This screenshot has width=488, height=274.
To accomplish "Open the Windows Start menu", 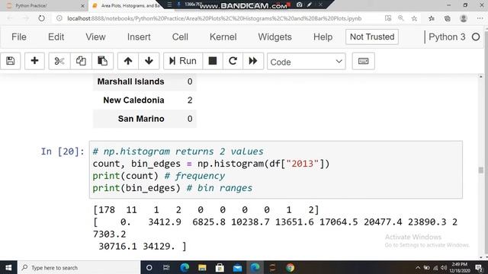I will pyautogui.click(x=8, y=267).
